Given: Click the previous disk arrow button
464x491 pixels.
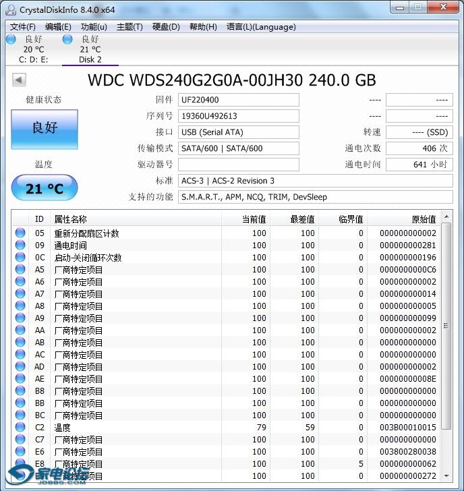Looking at the screenshot, I should coord(19,80).
